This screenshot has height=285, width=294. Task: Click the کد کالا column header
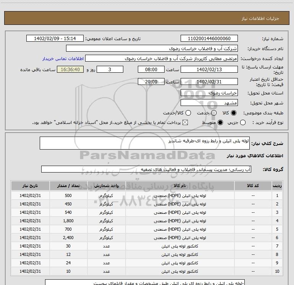[253, 186]
